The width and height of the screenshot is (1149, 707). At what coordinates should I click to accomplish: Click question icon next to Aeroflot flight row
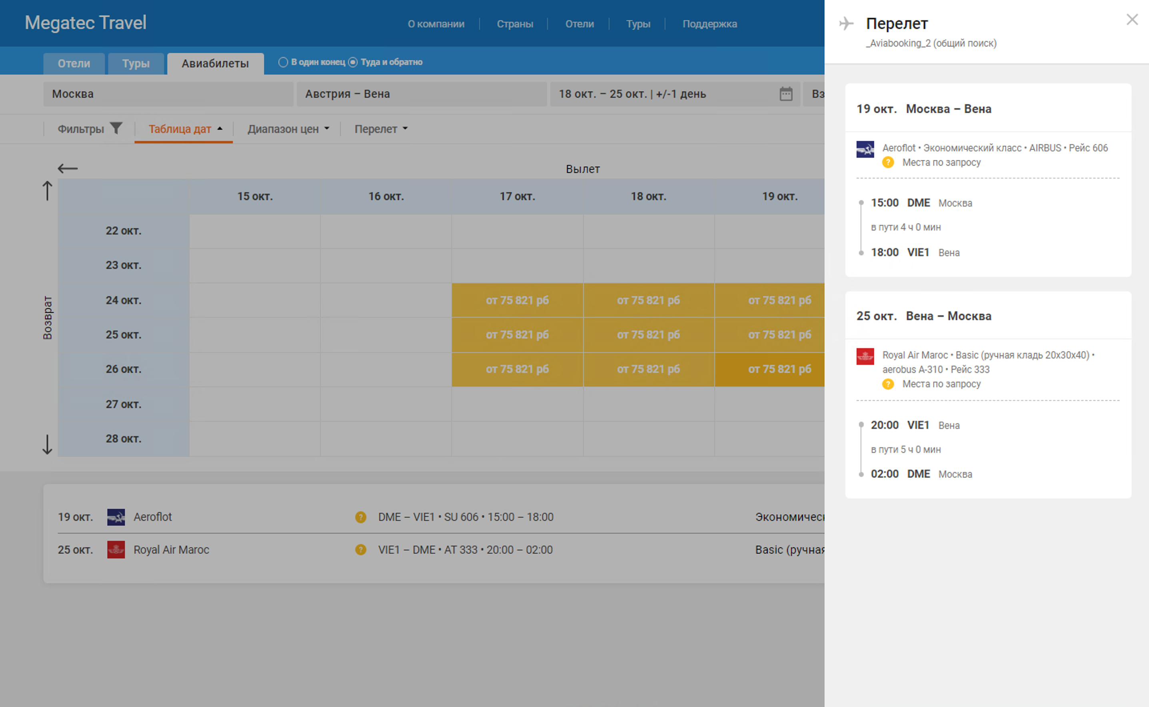pyautogui.click(x=360, y=517)
